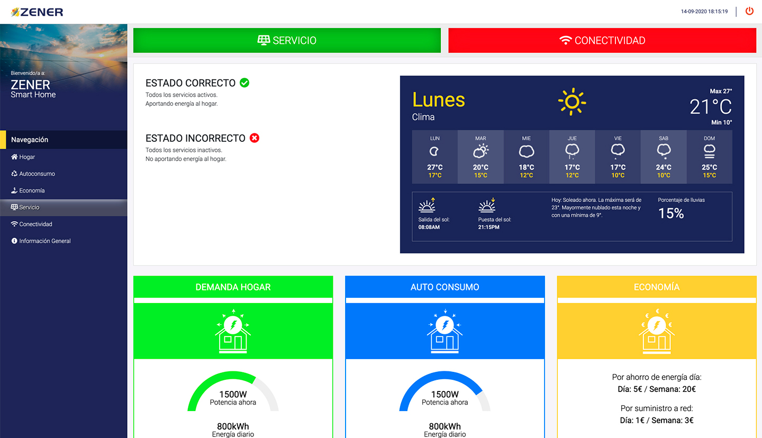
Task: Open Autoconsumo in the sidebar
Action: 37,174
